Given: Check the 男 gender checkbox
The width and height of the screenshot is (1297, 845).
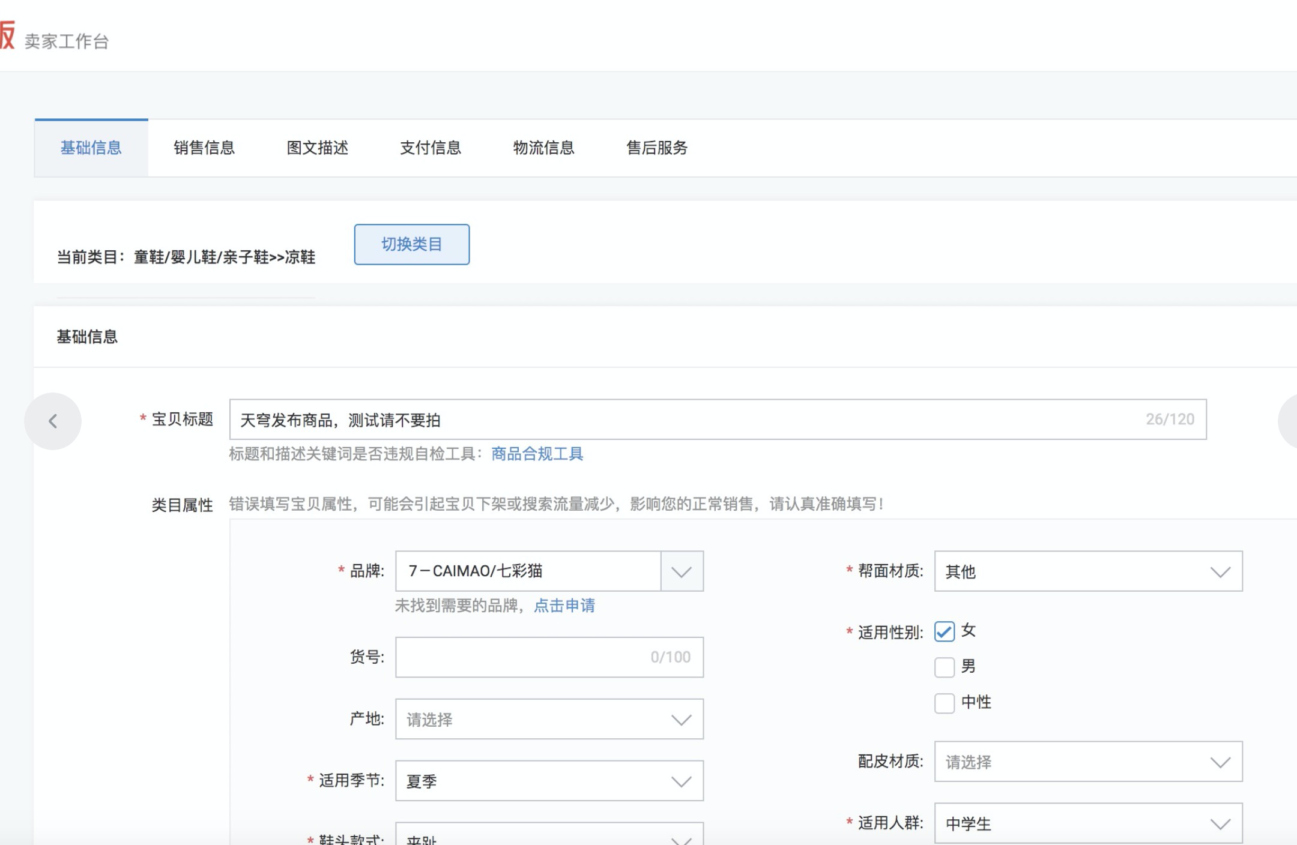Looking at the screenshot, I should (945, 667).
